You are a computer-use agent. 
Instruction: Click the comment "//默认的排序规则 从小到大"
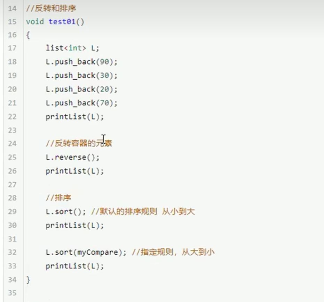point(143,212)
